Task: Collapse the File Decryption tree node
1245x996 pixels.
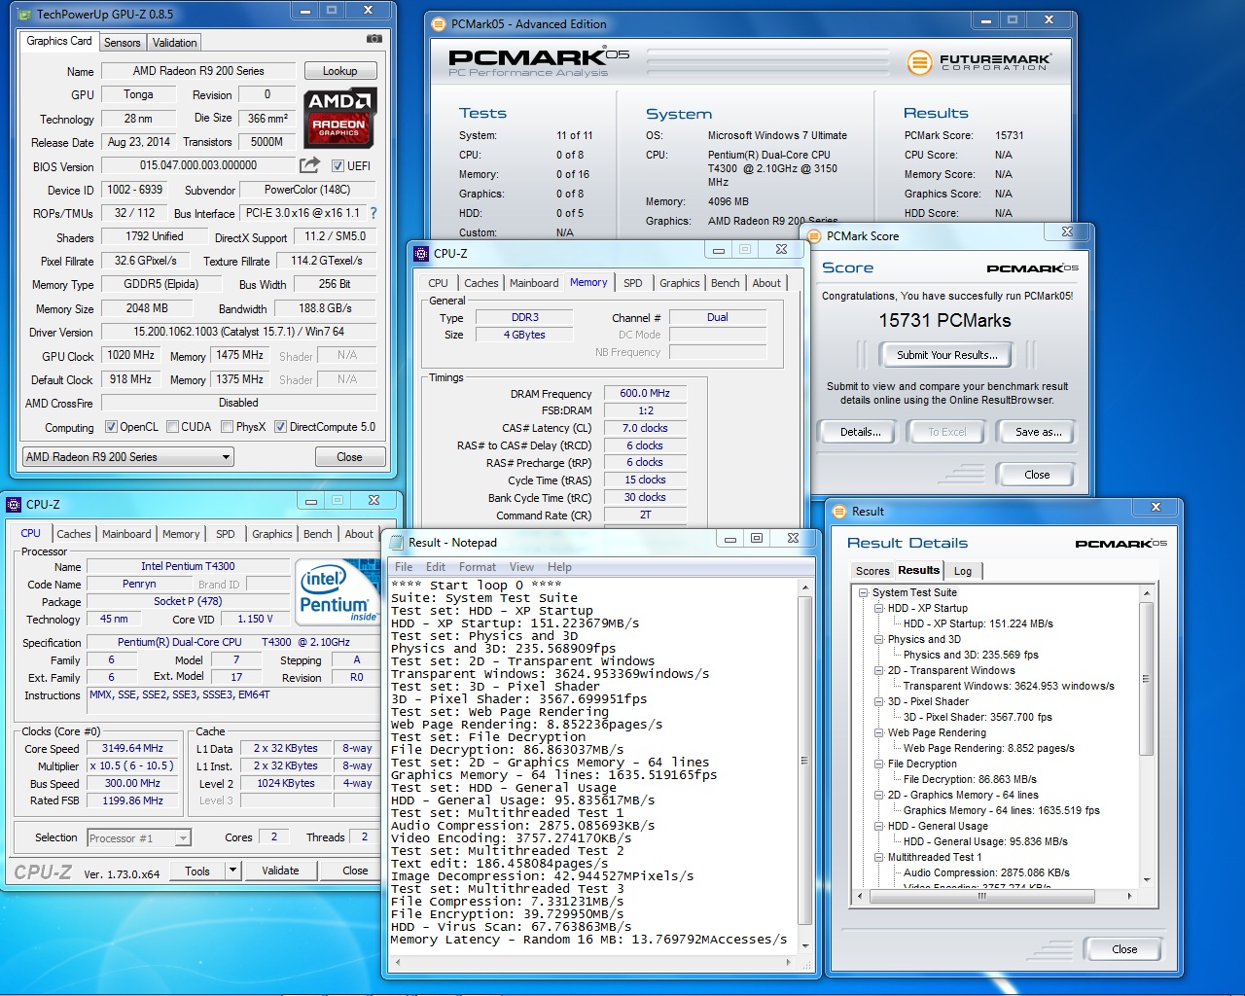Action: tap(879, 764)
